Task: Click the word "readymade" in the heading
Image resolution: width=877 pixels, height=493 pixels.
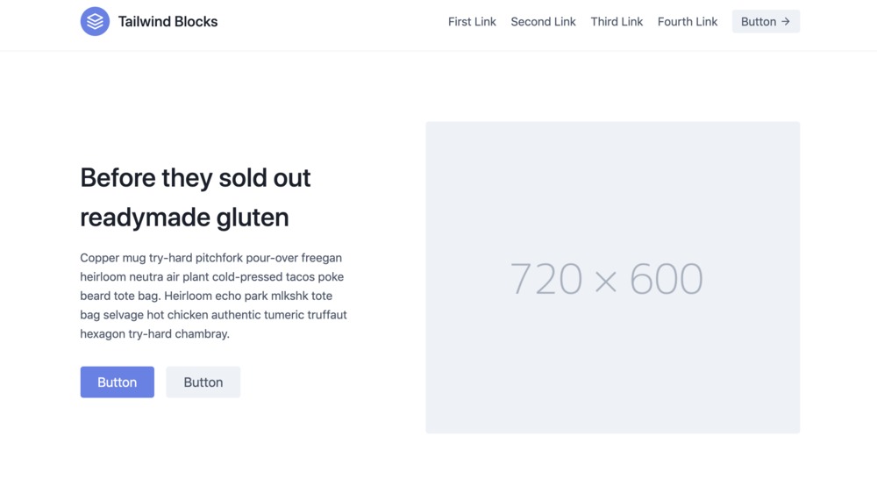Action: point(145,218)
